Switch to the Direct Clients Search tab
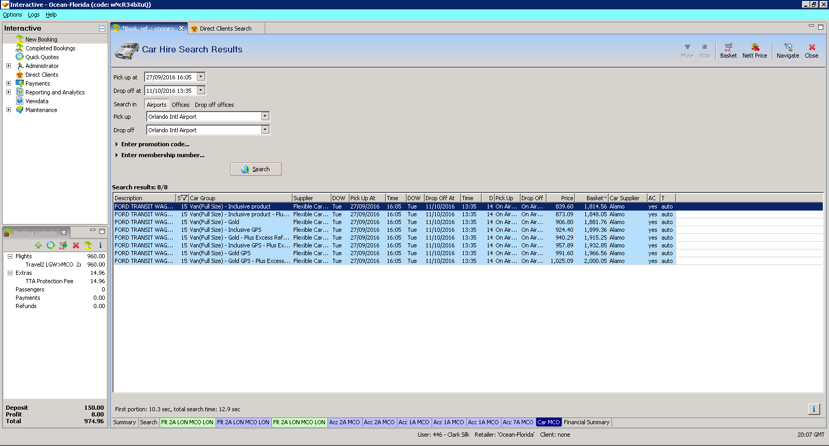The width and height of the screenshot is (829, 446). (225, 29)
